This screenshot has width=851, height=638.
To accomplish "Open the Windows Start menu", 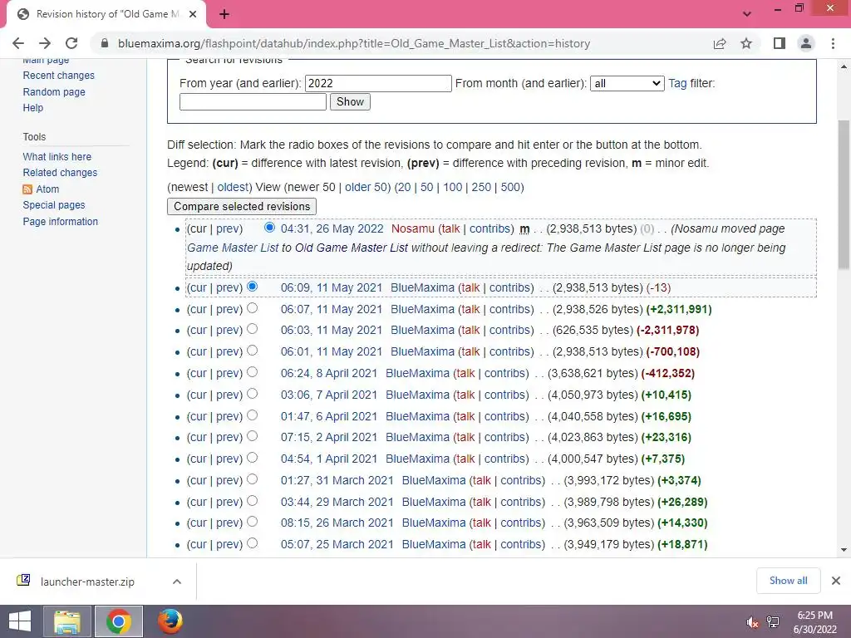I will click(x=20, y=621).
